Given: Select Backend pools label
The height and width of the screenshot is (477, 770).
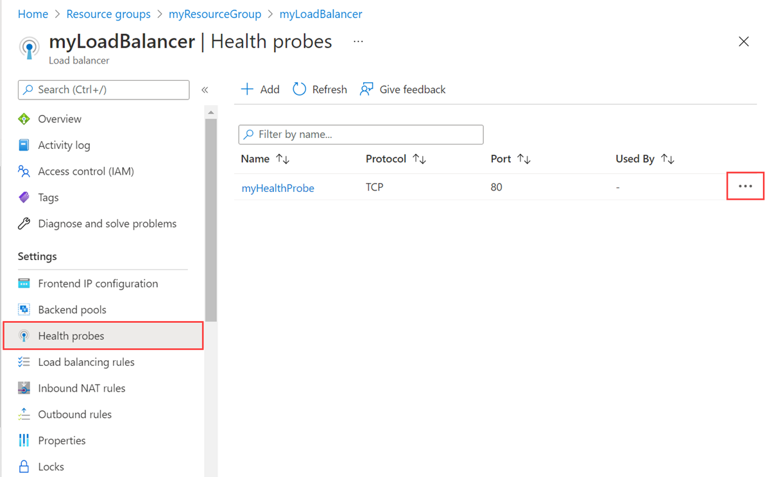Looking at the screenshot, I should [x=73, y=309].
